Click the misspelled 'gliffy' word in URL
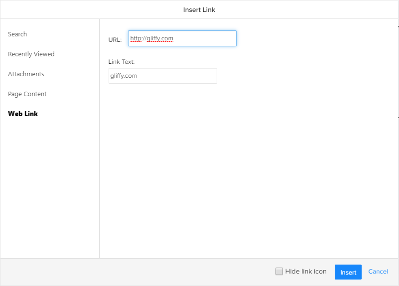Viewport: 399px width, 286px height. tap(153, 38)
